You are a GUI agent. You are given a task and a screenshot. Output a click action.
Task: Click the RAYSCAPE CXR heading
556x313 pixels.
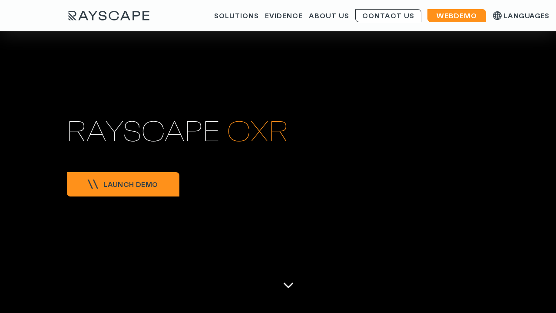[177, 130]
